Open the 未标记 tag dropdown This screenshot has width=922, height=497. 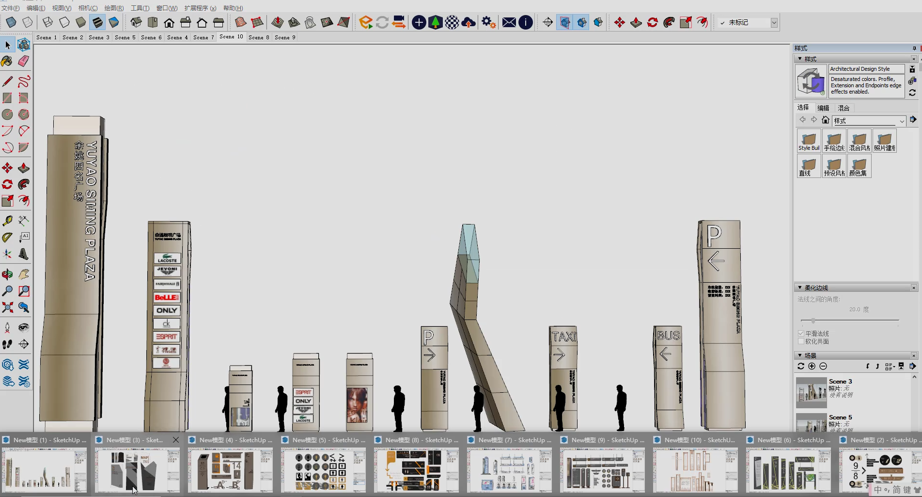(774, 23)
